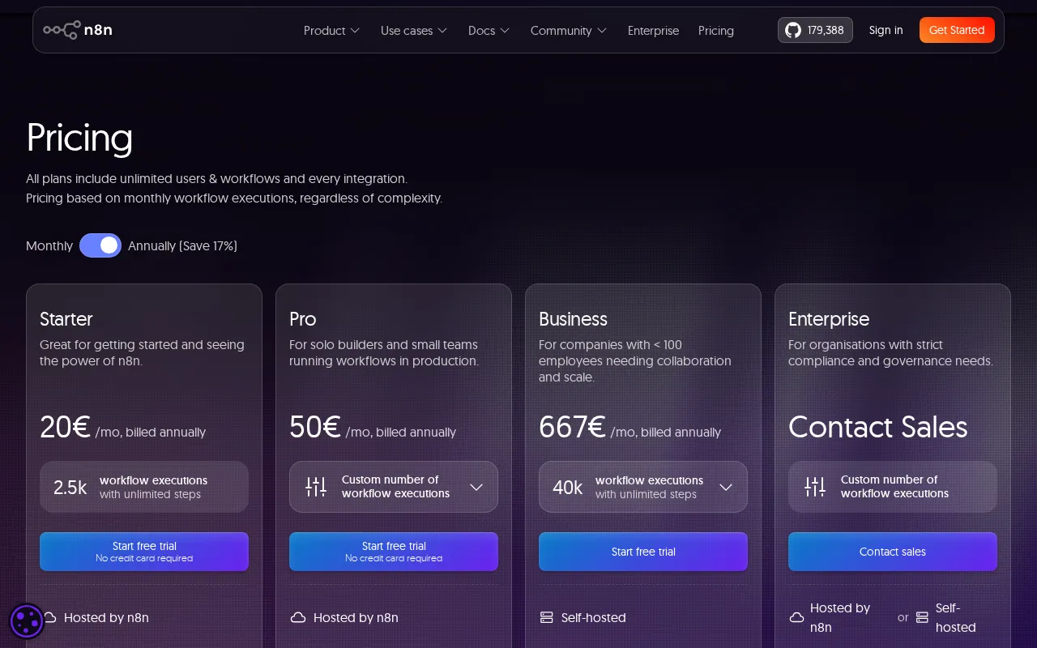Click the 50€ Pro price

click(x=315, y=427)
